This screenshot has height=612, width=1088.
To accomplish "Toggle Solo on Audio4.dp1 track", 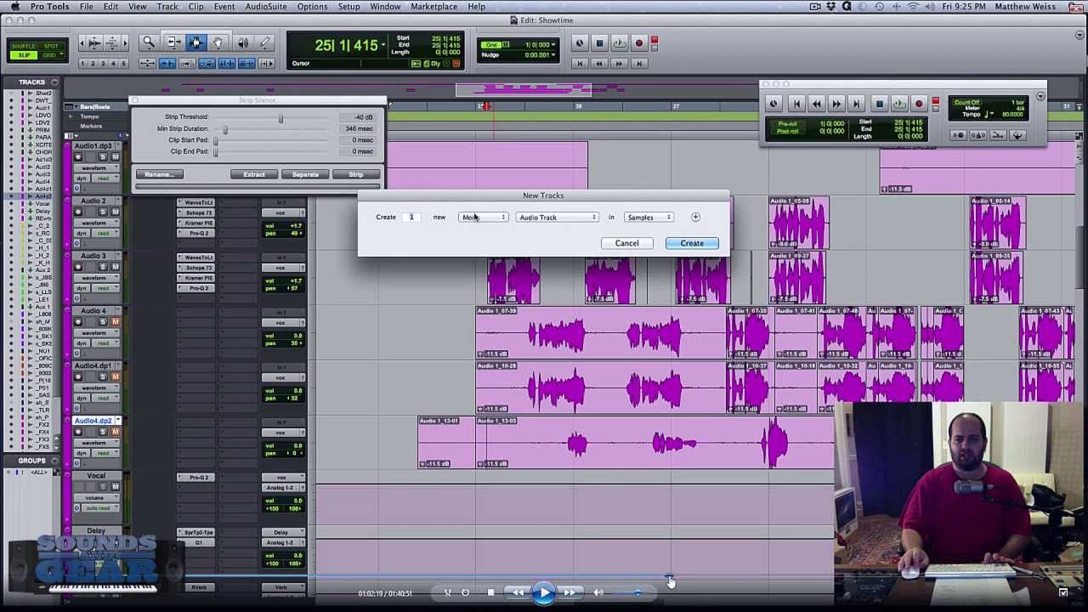I will [x=104, y=377].
